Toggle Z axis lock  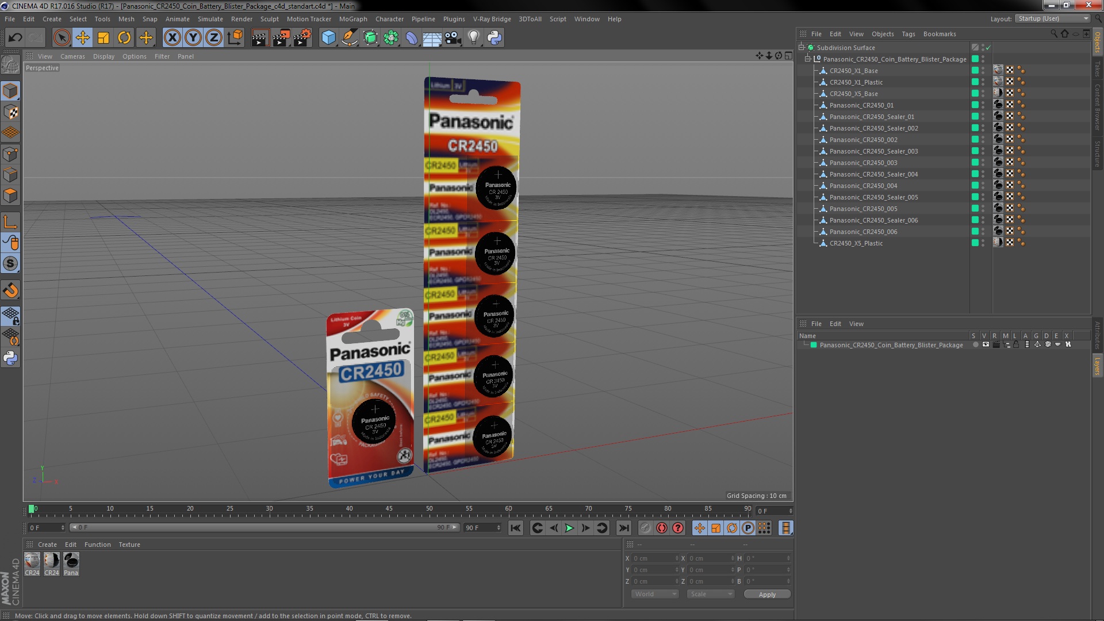(214, 38)
